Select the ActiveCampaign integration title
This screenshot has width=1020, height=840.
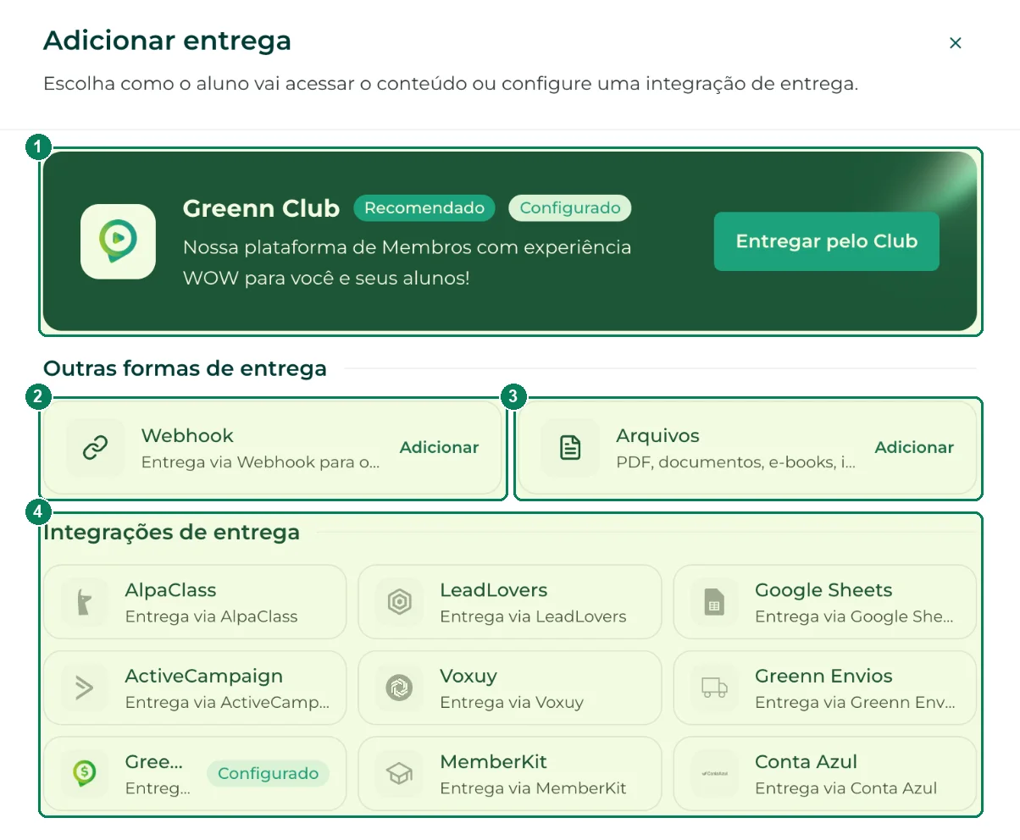pos(204,677)
